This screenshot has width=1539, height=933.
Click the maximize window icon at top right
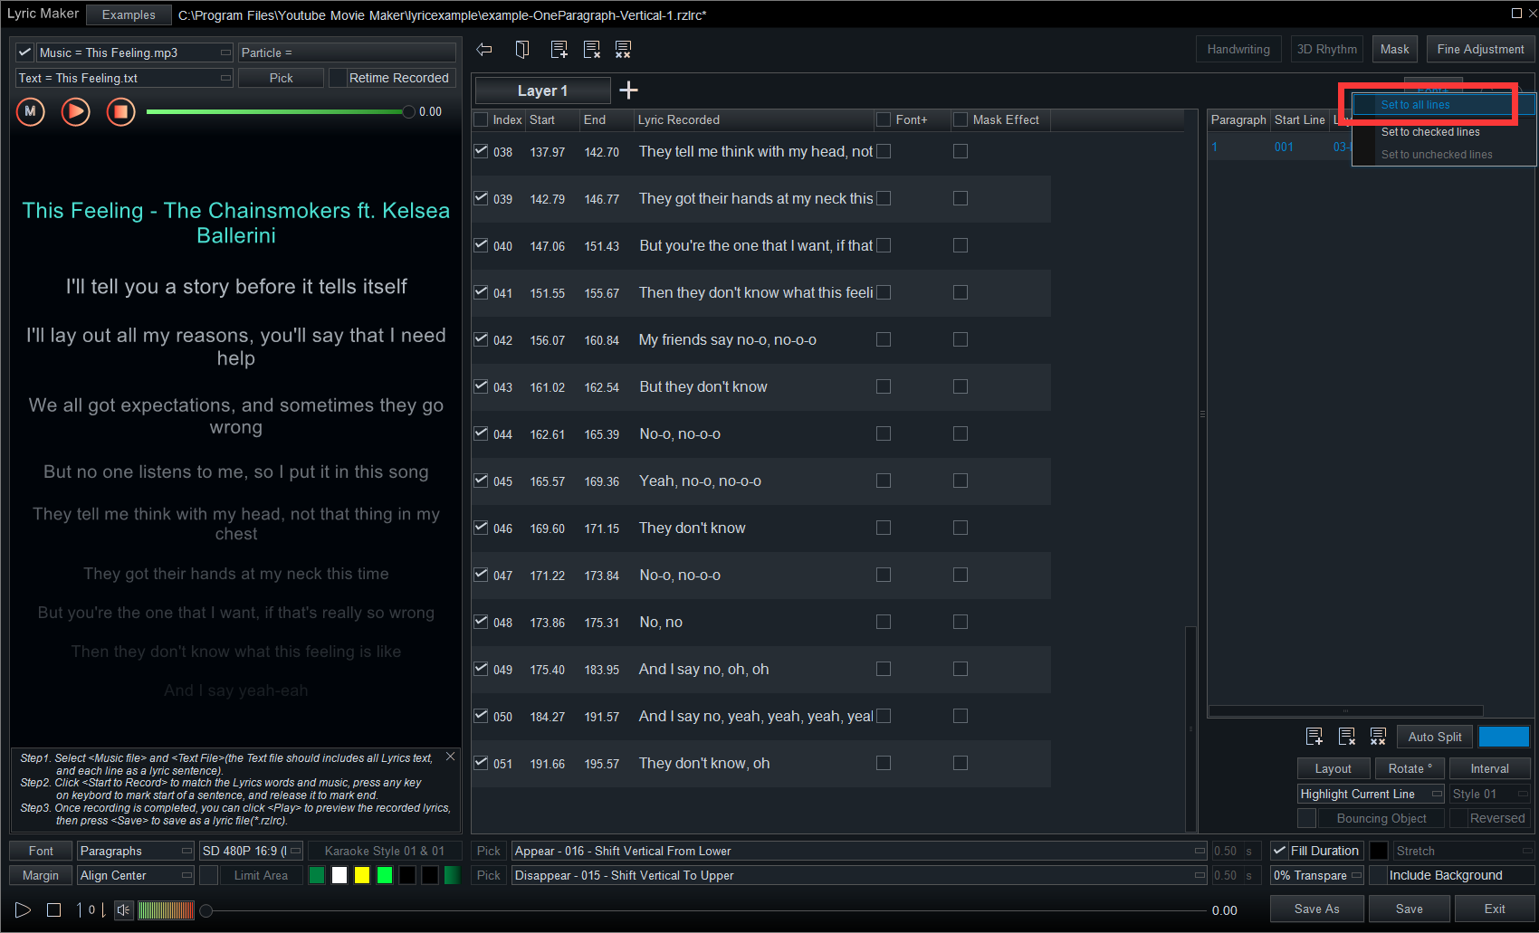[x=1516, y=13]
